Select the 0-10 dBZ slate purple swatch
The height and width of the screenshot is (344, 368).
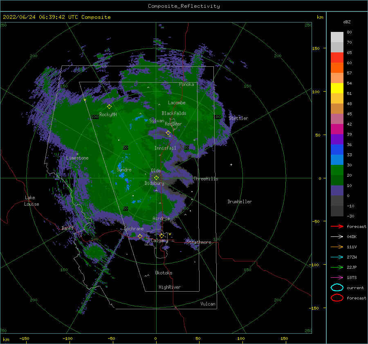[337, 191]
